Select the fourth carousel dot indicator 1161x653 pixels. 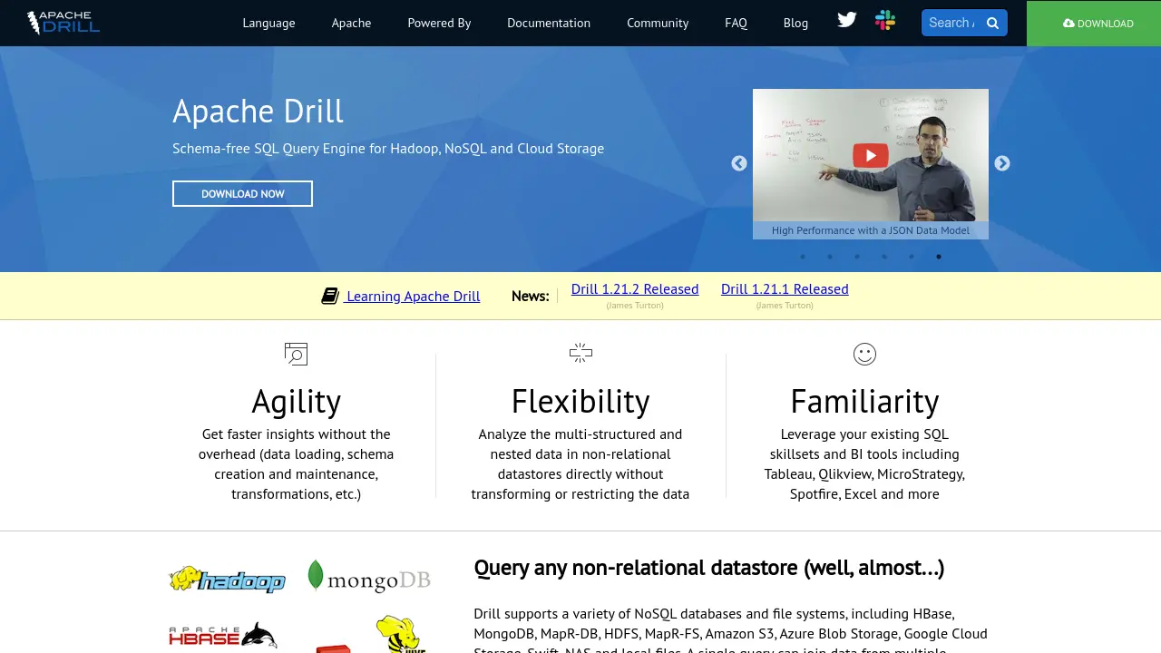(884, 257)
